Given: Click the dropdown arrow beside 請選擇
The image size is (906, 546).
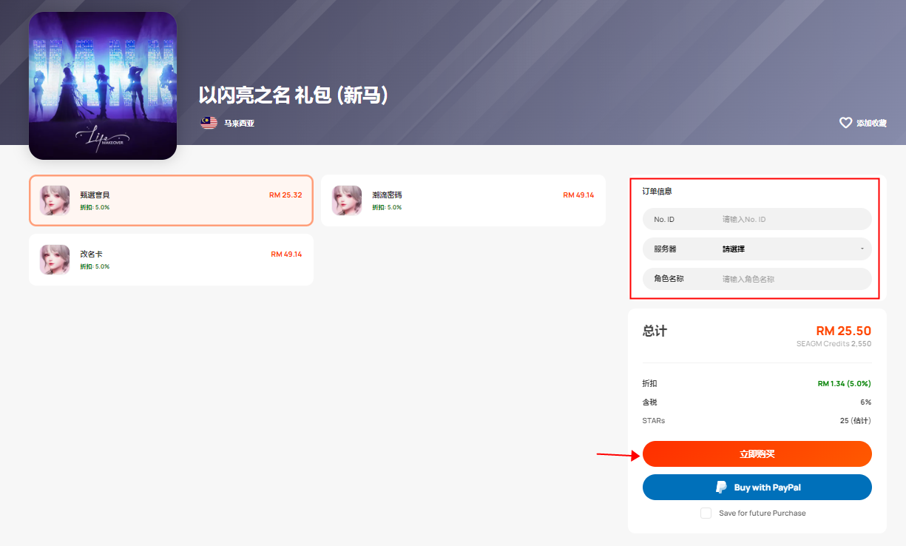Looking at the screenshot, I should 862,249.
